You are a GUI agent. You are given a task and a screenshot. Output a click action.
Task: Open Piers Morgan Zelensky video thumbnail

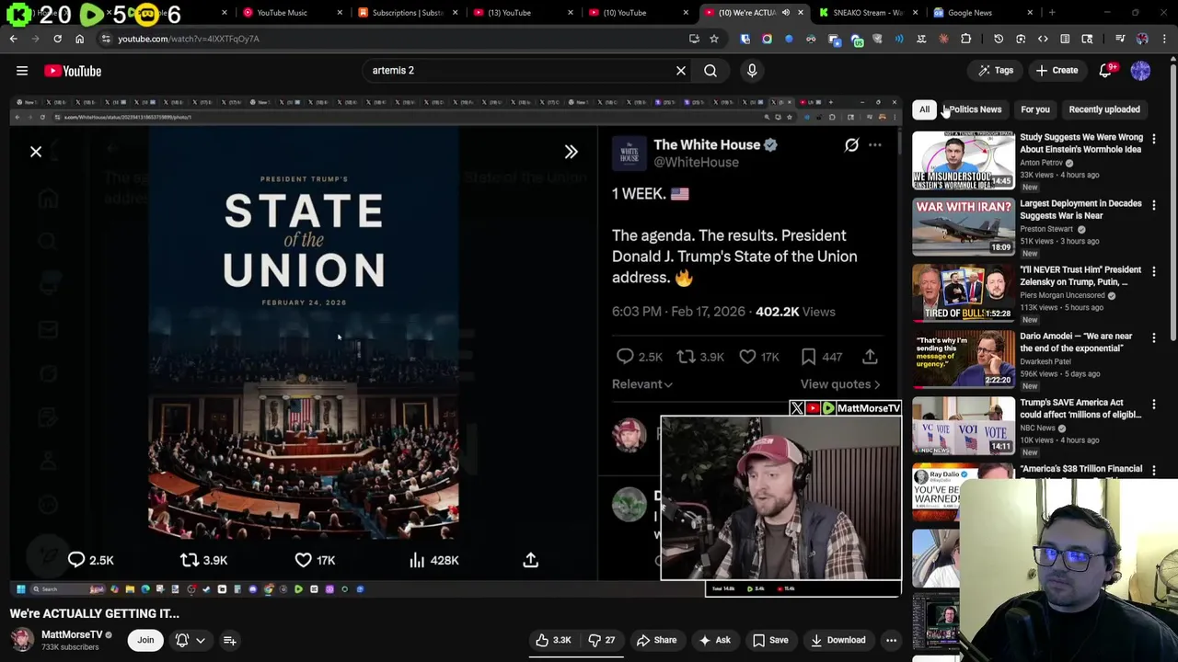pyautogui.click(x=964, y=292)
